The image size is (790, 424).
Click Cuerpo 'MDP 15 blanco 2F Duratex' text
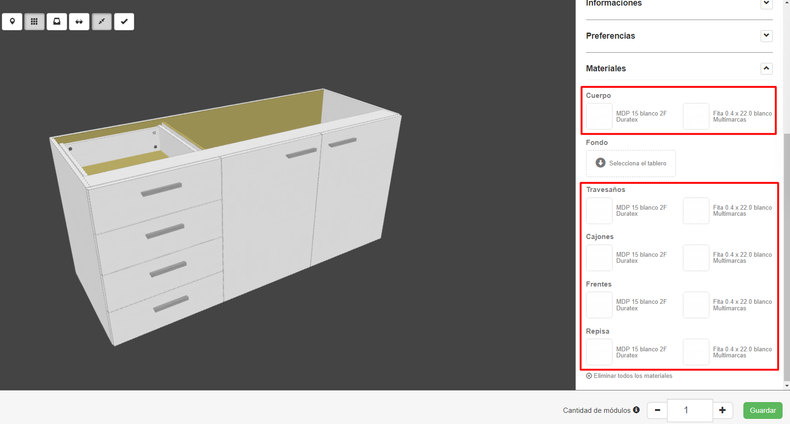pyautogui.click(x=641, y=116)
